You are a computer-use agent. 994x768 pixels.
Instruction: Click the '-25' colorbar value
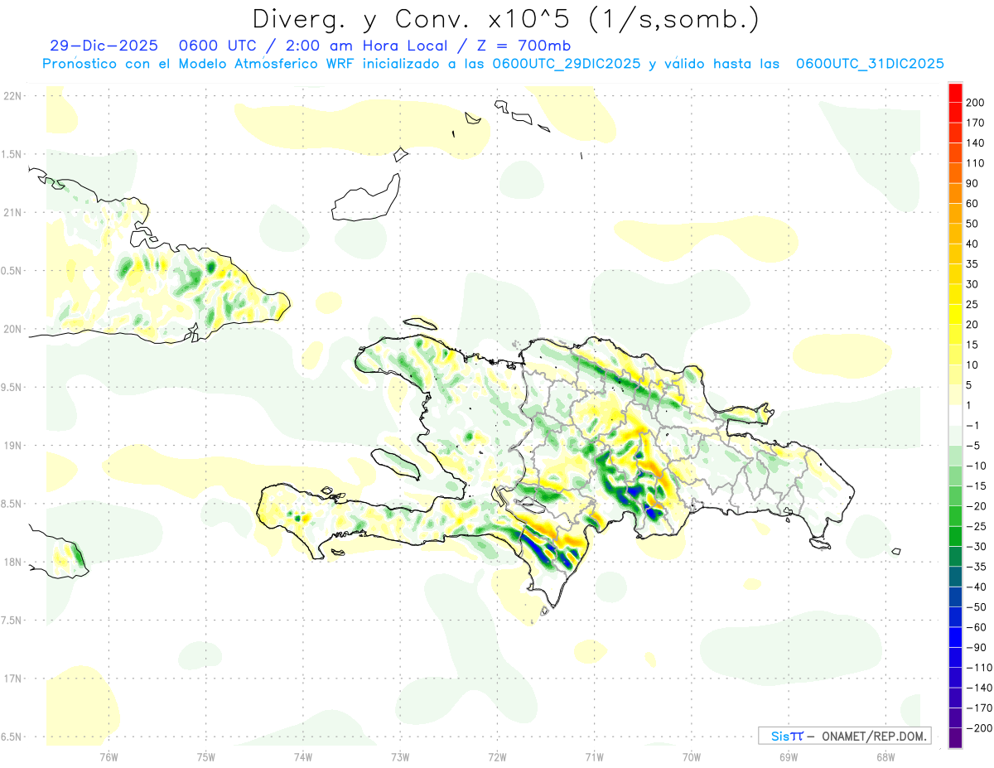point(976,526)
